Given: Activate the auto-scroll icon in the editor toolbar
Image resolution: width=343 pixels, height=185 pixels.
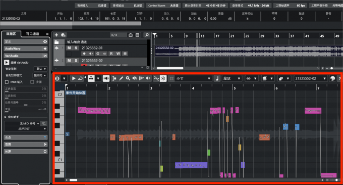Looking at the screenshot, I should 91,78.
